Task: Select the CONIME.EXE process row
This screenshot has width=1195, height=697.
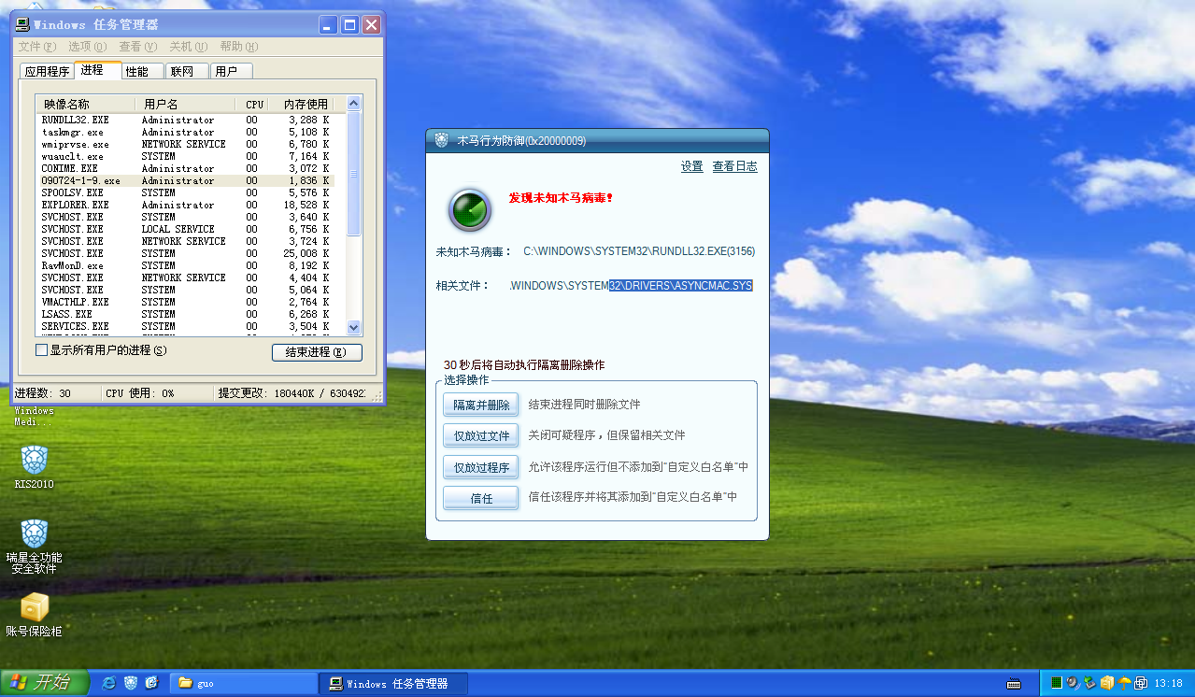Action: [x=187, y=168]
